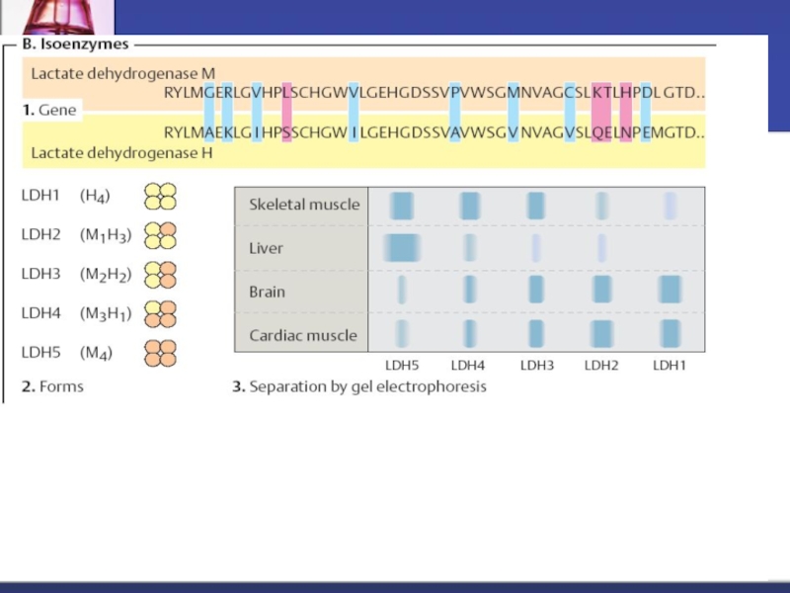Click the Skeletal muscle LDH4 gel band
790x593 pixels.
pyautogui.click(x=470, y=206)
